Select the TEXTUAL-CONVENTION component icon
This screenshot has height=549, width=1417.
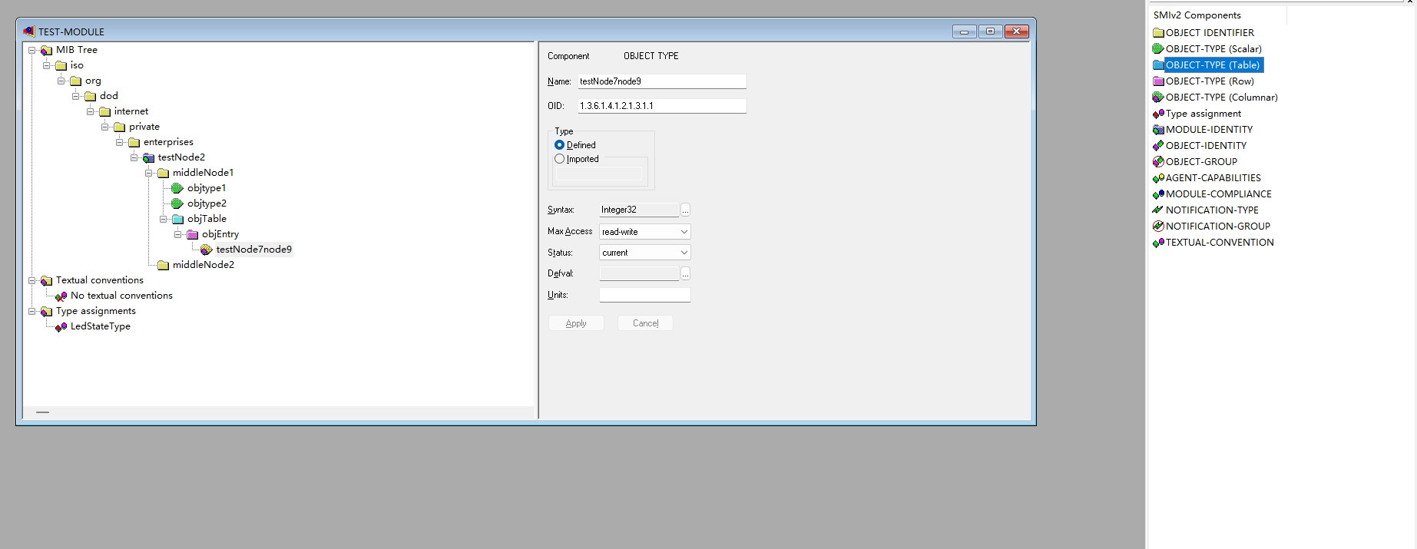click(1158, 243)
